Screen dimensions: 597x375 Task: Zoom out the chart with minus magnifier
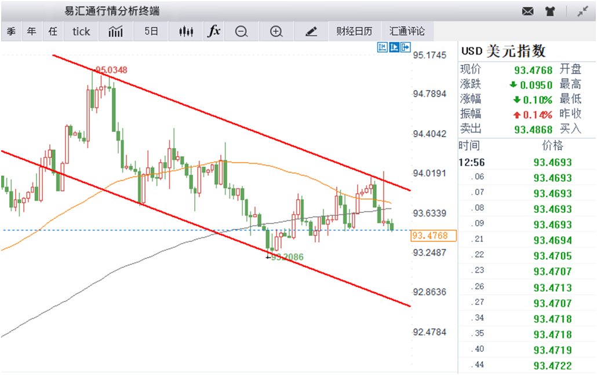tap(241, 32)
